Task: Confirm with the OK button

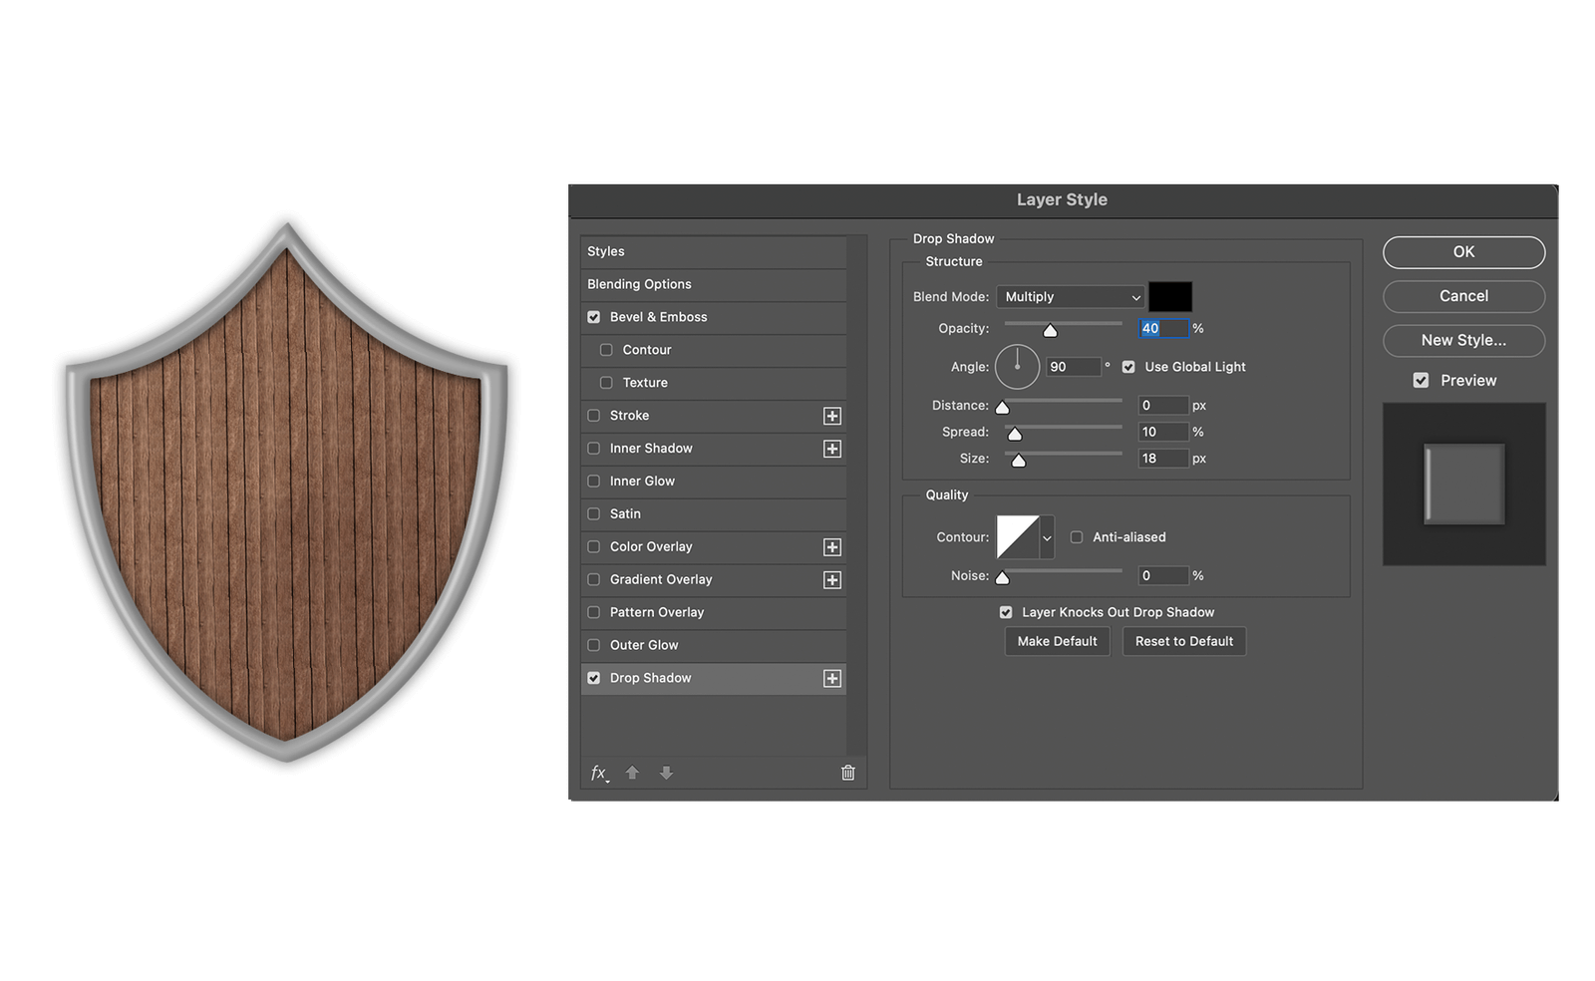Action: pos(1463,252)
